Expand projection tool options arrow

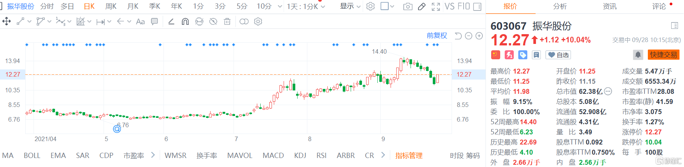[89, 21]
